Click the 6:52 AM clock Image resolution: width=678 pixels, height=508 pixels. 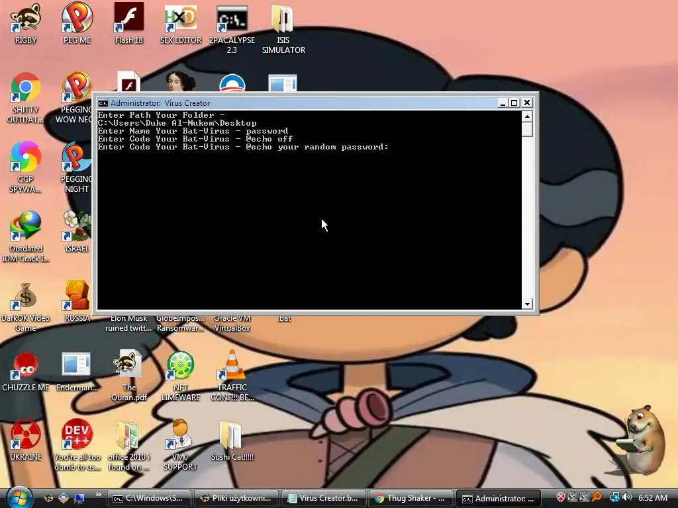tap(652, 497)
